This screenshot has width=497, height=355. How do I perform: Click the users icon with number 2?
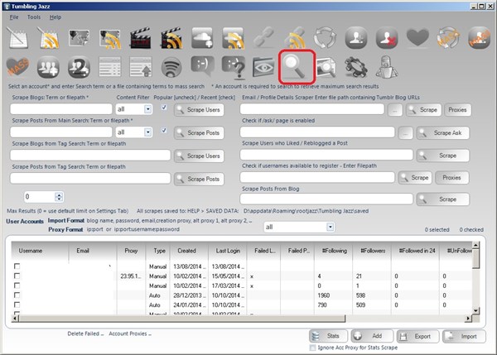click(x=79, y=67)
